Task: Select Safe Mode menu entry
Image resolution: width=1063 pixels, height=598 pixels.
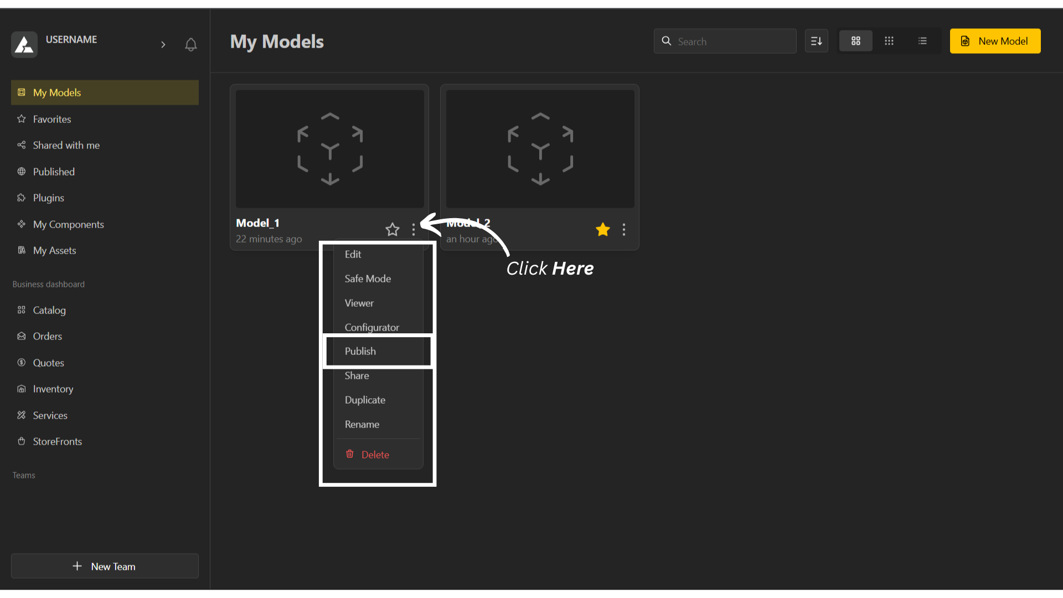Action: [x=368, y=279]
